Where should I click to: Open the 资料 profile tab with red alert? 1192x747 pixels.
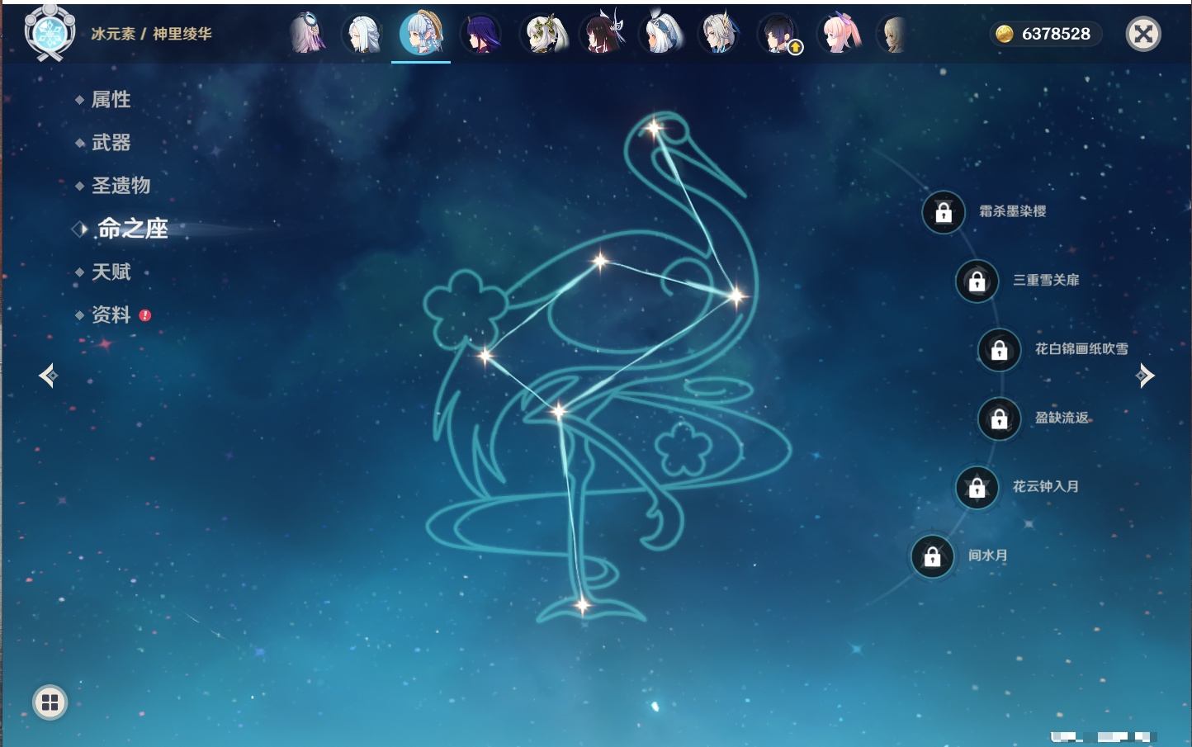point(111,314)
